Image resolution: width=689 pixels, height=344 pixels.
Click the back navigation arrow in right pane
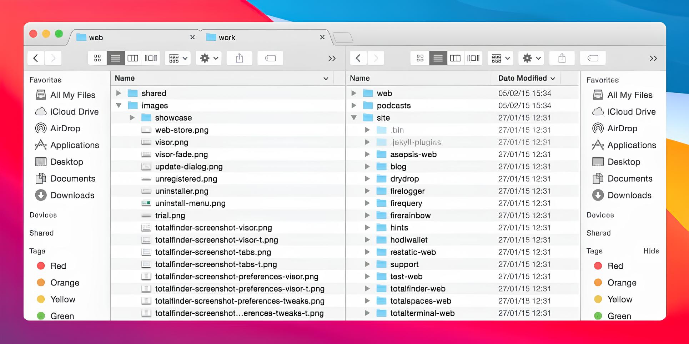[x=358, y=58]
